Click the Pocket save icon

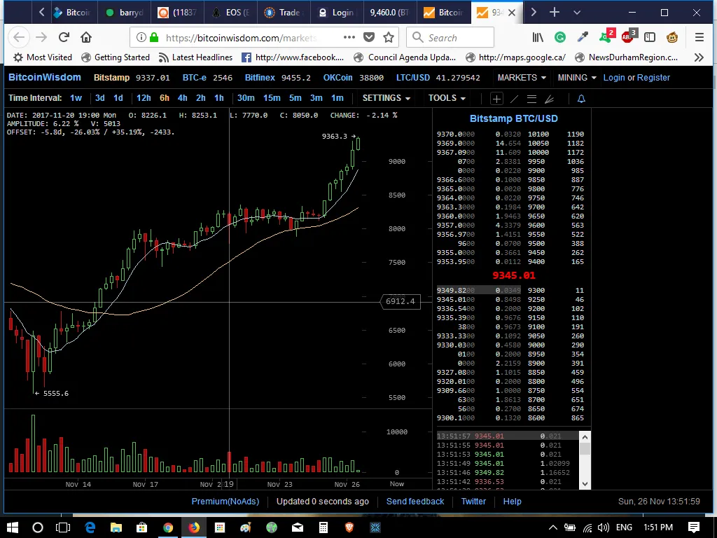click(369, 38)
